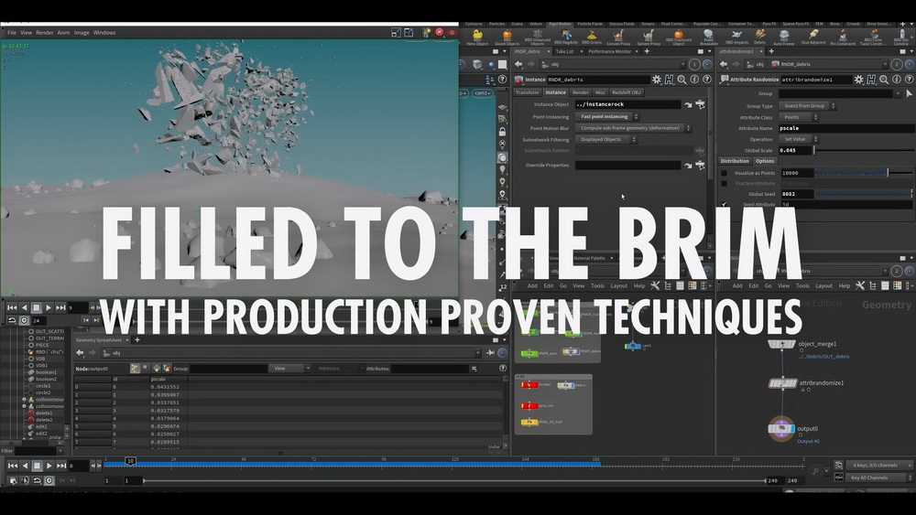Adjust the Visualize as Points slider

coord(865,173)
